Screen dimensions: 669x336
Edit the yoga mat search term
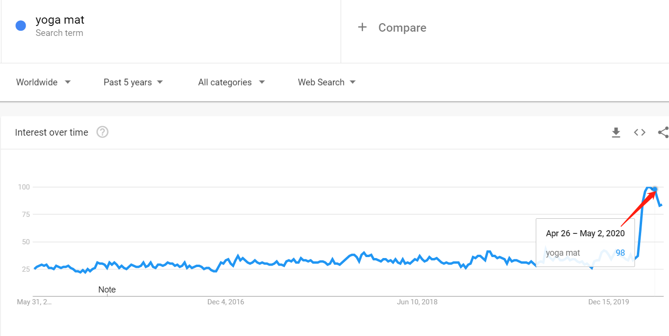pos(60,20)
